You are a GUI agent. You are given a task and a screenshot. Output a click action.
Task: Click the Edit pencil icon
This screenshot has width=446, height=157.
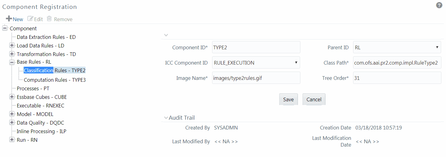click(30, 19)
